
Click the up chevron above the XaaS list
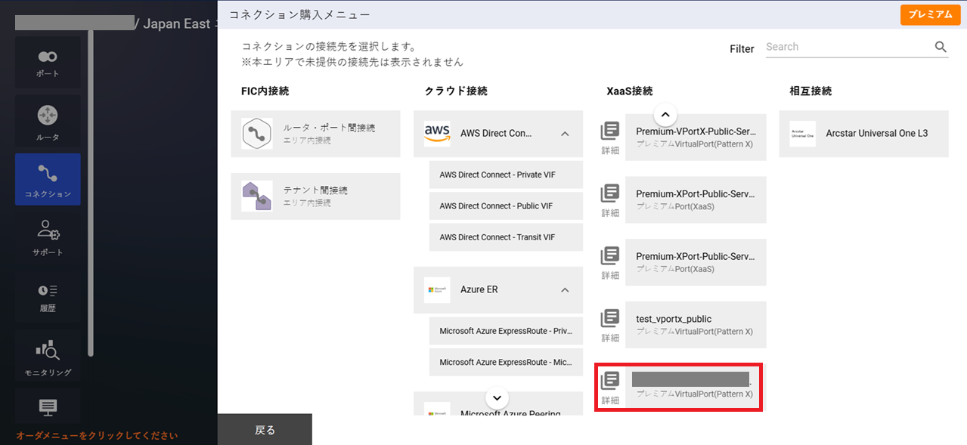click(665, 114)
